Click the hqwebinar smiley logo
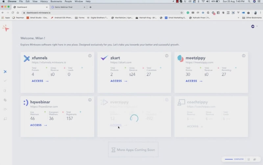 [26, 102]
